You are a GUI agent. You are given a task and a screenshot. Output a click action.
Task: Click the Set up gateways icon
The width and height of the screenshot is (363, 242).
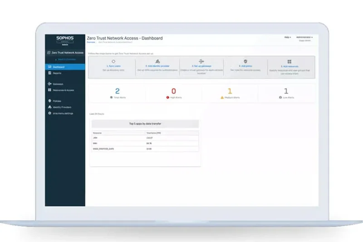click(201, 61)
